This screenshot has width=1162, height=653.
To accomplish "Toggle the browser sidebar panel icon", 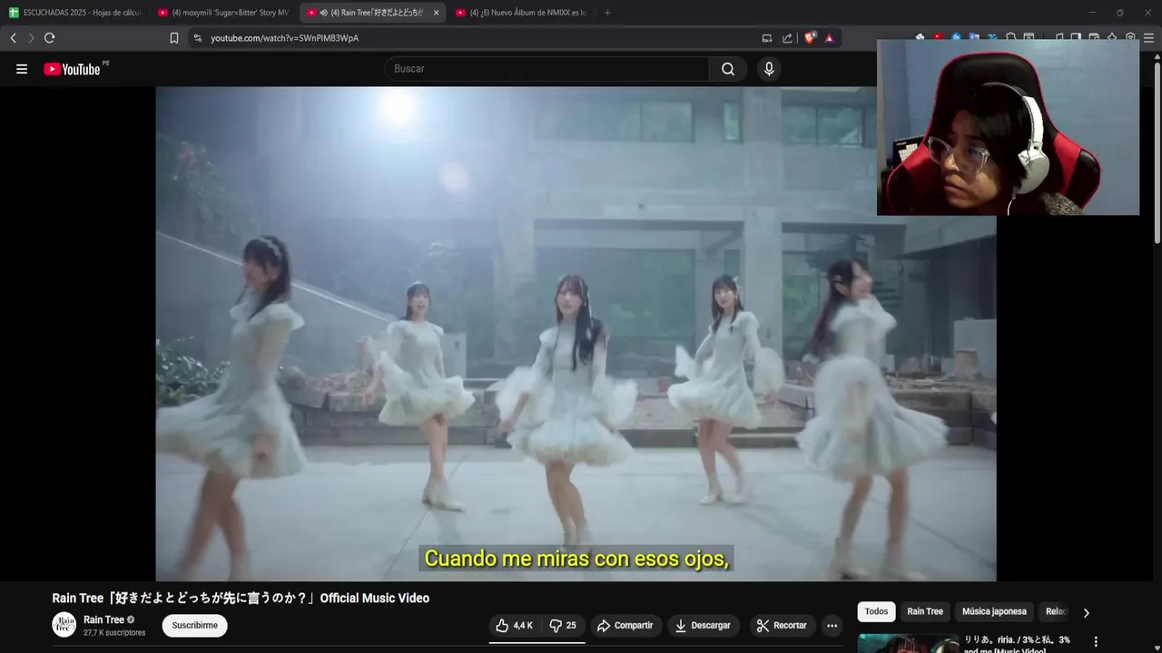I will click(1076, 37).
